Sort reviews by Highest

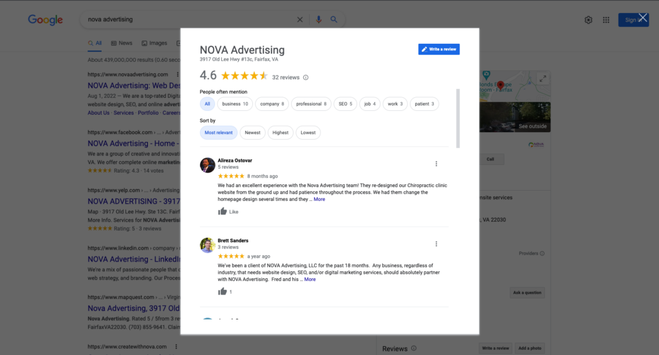(281, 133)
